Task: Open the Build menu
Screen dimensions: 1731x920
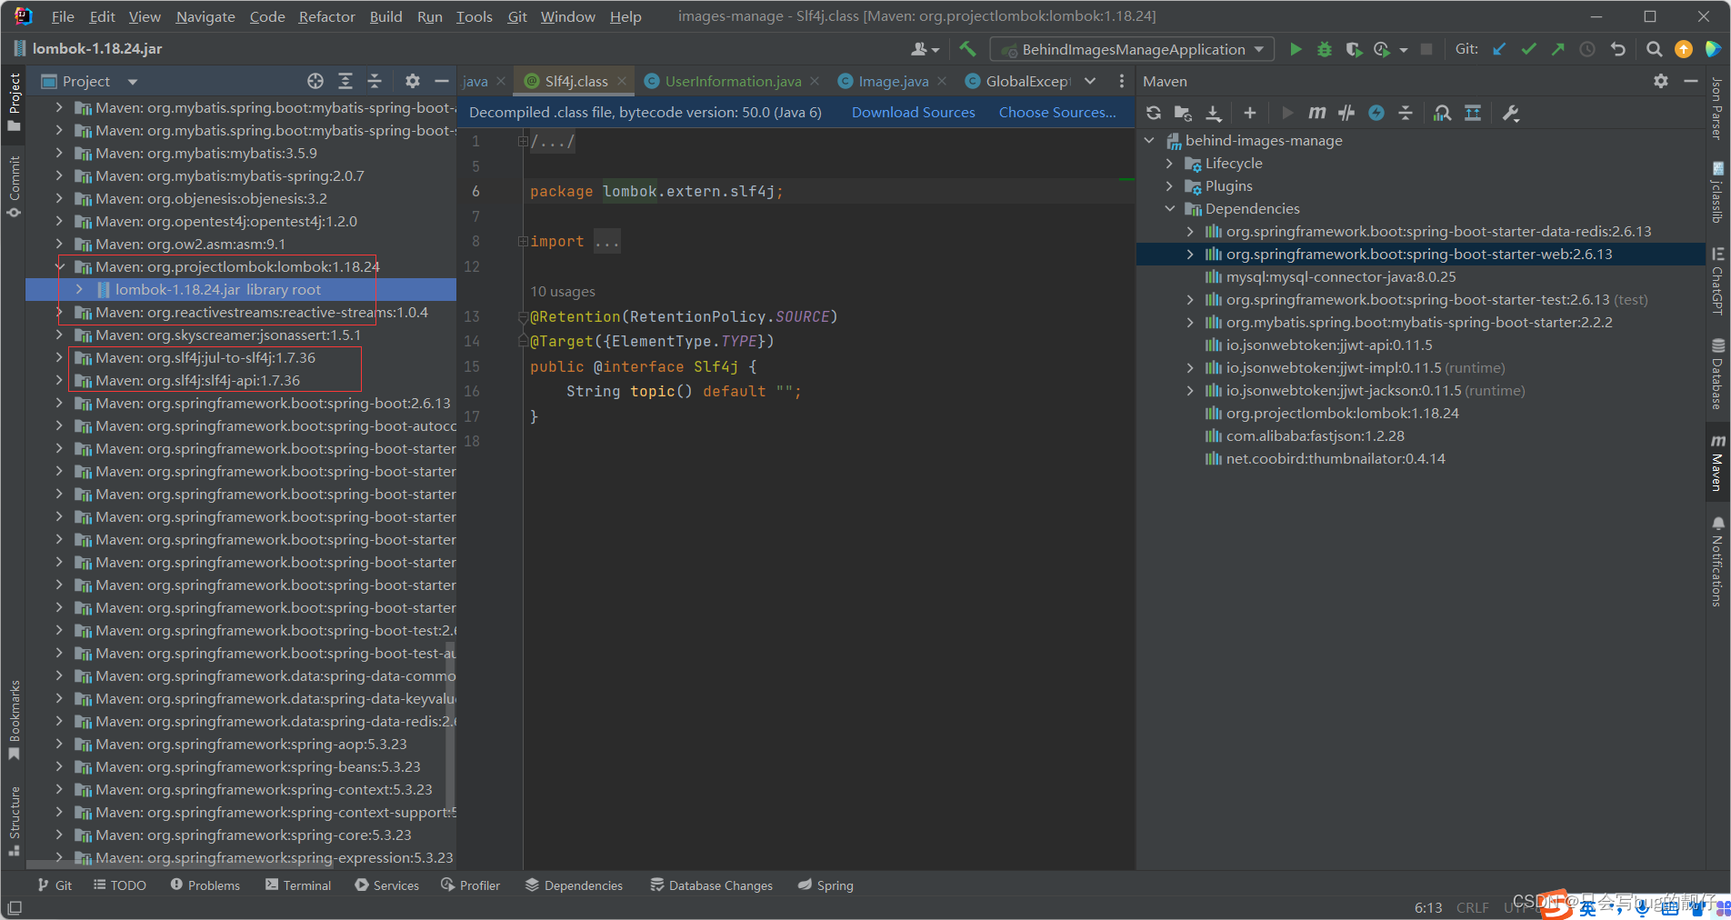Action: pyautogui.click(x=385, y=16)
